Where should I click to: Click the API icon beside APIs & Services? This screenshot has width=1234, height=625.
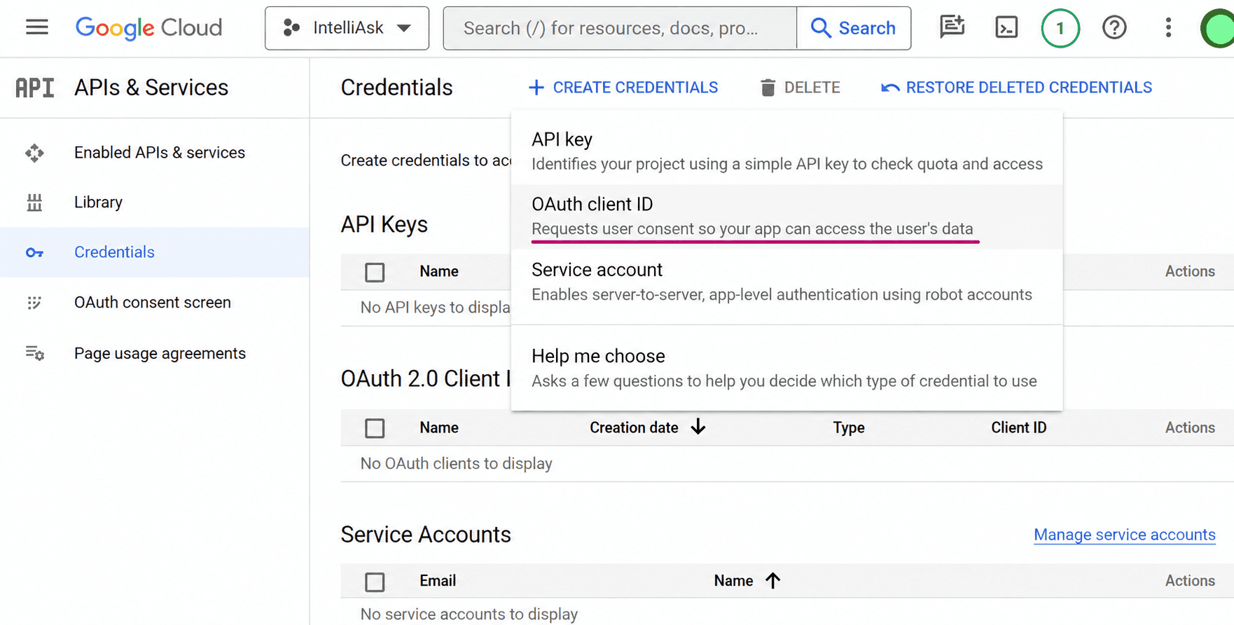point(35,88)
